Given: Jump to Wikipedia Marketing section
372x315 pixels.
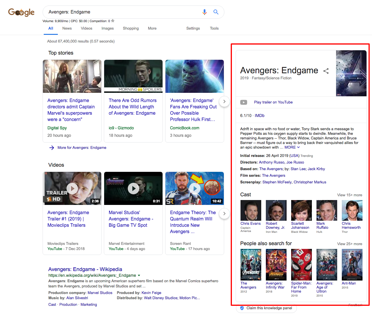Looking at the screenshot, I should point(89,305).
